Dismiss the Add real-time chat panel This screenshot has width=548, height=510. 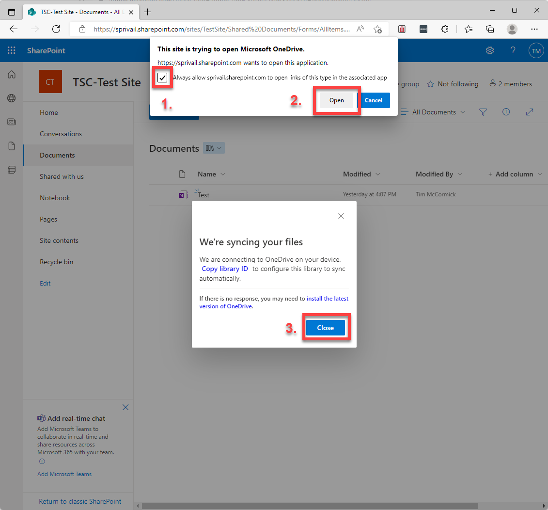pyautogui.click(x=125, y=407)
